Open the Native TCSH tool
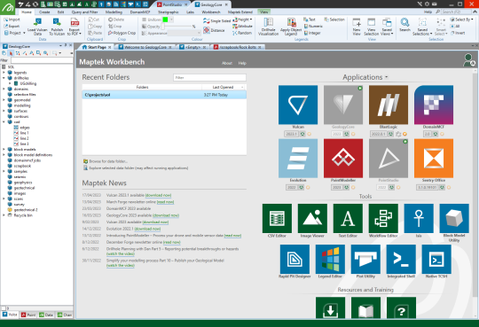Screen dimensions: 479x327 pos(436,259)
